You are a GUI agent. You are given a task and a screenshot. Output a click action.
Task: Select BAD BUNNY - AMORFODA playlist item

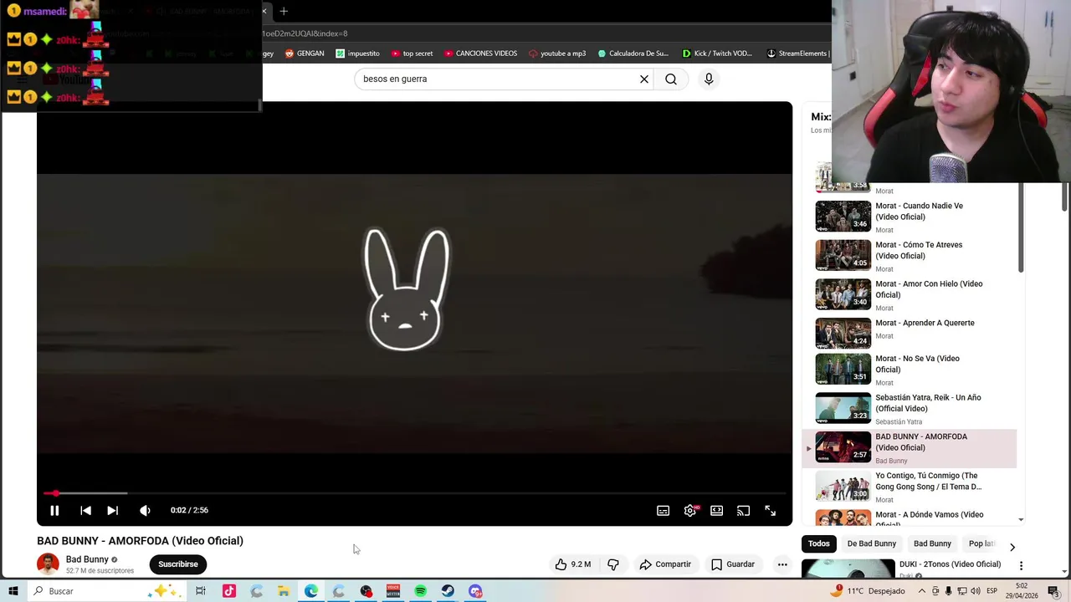910,448
